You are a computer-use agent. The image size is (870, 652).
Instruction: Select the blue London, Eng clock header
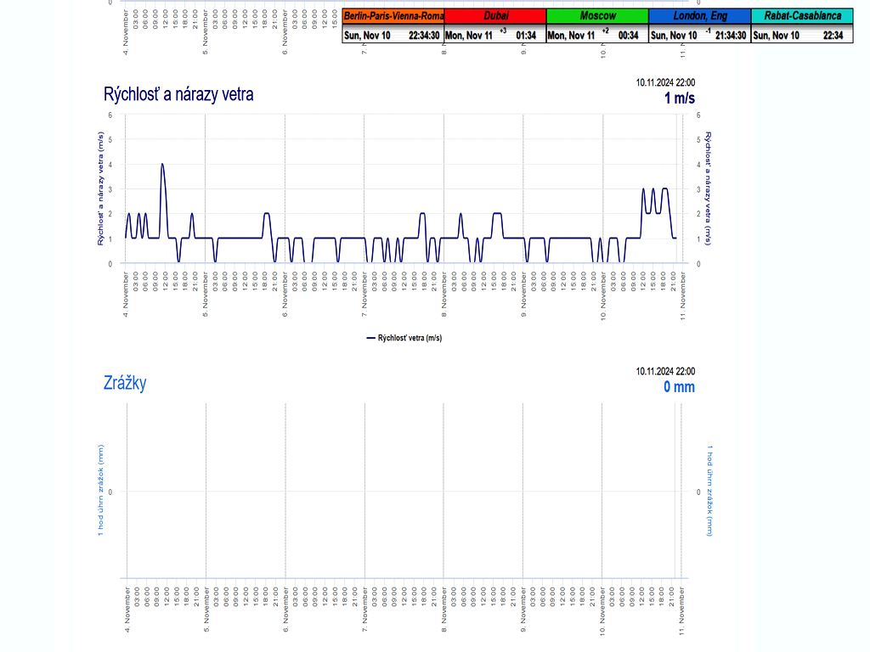tap(699, 16)
